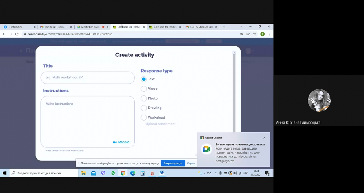This screenshot has width=364, height=193.
Task: Open Viber from the taskbar
Action: pos(103,173)
